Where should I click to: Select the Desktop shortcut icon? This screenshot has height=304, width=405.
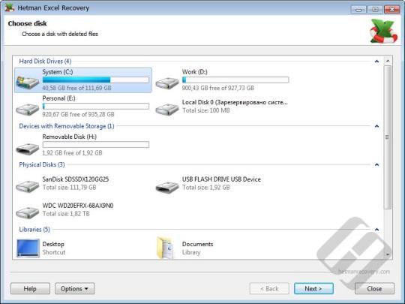tap(28, 248)
